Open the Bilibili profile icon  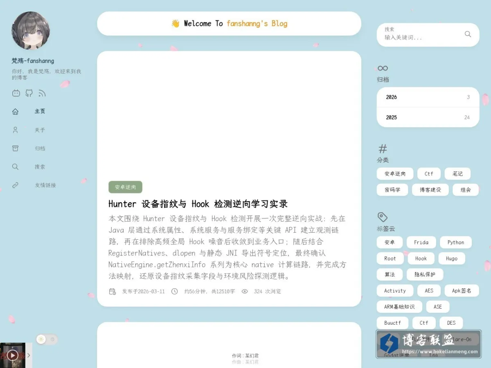(x=16, y=93)
